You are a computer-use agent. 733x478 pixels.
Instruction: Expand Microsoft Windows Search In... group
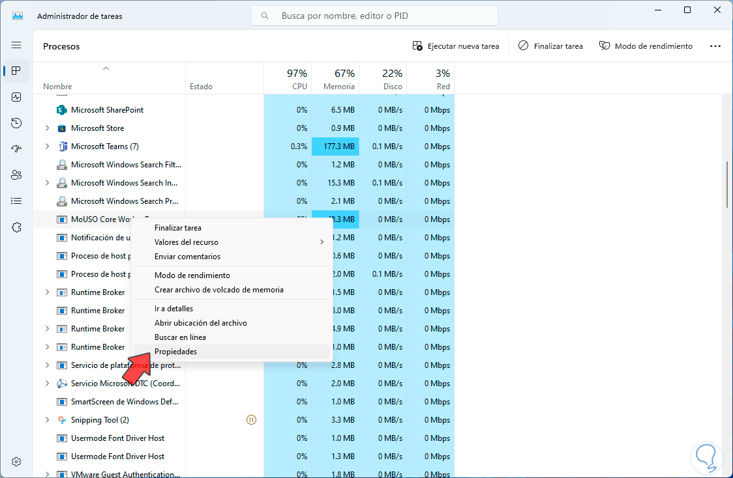47,183
